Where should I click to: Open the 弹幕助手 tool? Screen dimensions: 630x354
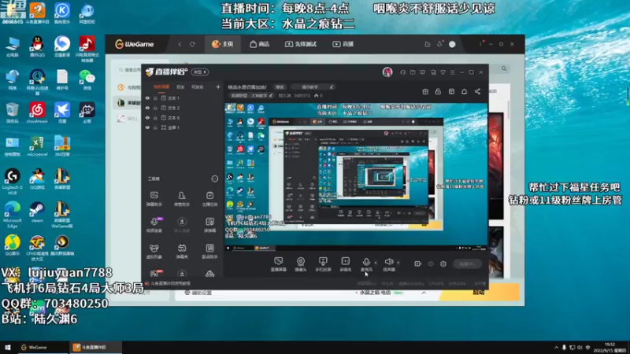[x=154, y=199]
